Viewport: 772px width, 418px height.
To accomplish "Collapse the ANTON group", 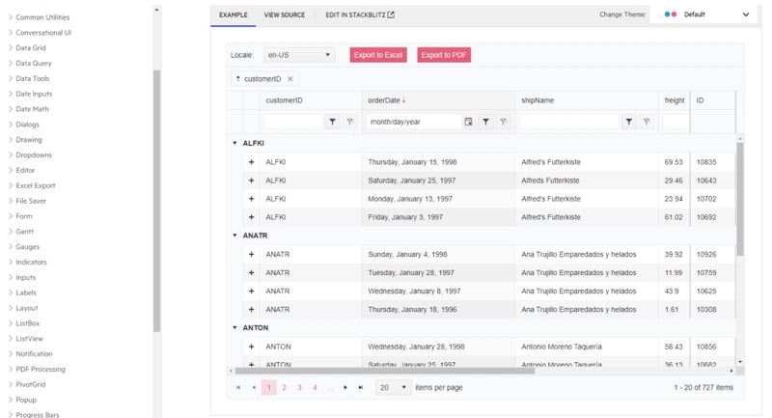I will [x=234, y=328].
